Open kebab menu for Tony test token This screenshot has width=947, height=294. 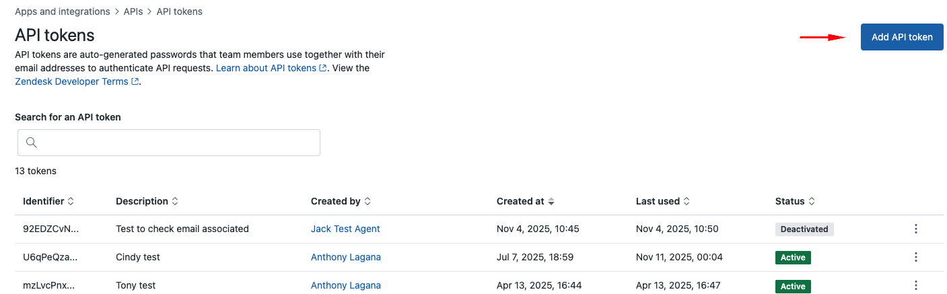tap(915, 286)
